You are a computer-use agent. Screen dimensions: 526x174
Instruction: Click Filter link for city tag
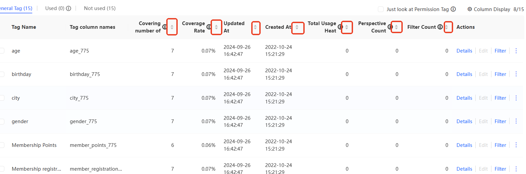(500, 98)
